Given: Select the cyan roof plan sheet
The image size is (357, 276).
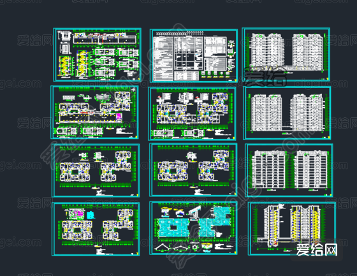Looking at the screenshot, I should click(194, 228).
